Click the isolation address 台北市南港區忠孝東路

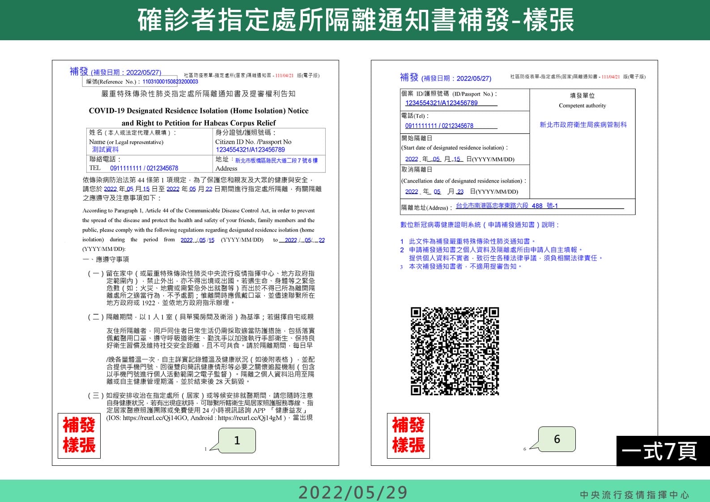point(506,206)
